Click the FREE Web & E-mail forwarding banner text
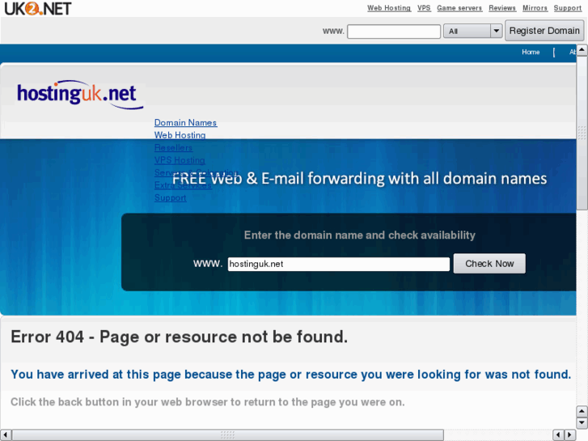This screenshot has height=441, width=588. coord(360,179)
